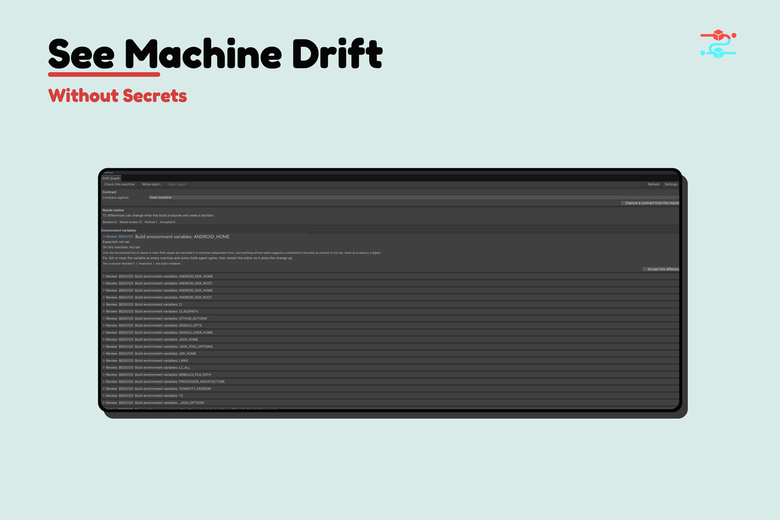Click the 'Accepted 0' count

168,222
